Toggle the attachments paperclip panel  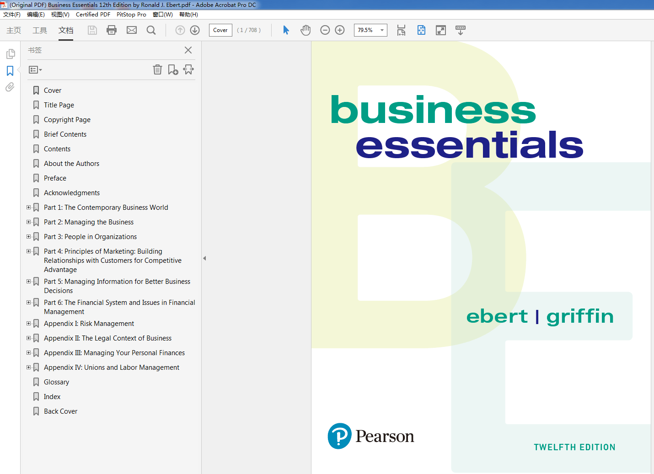[x=10, y=87]
